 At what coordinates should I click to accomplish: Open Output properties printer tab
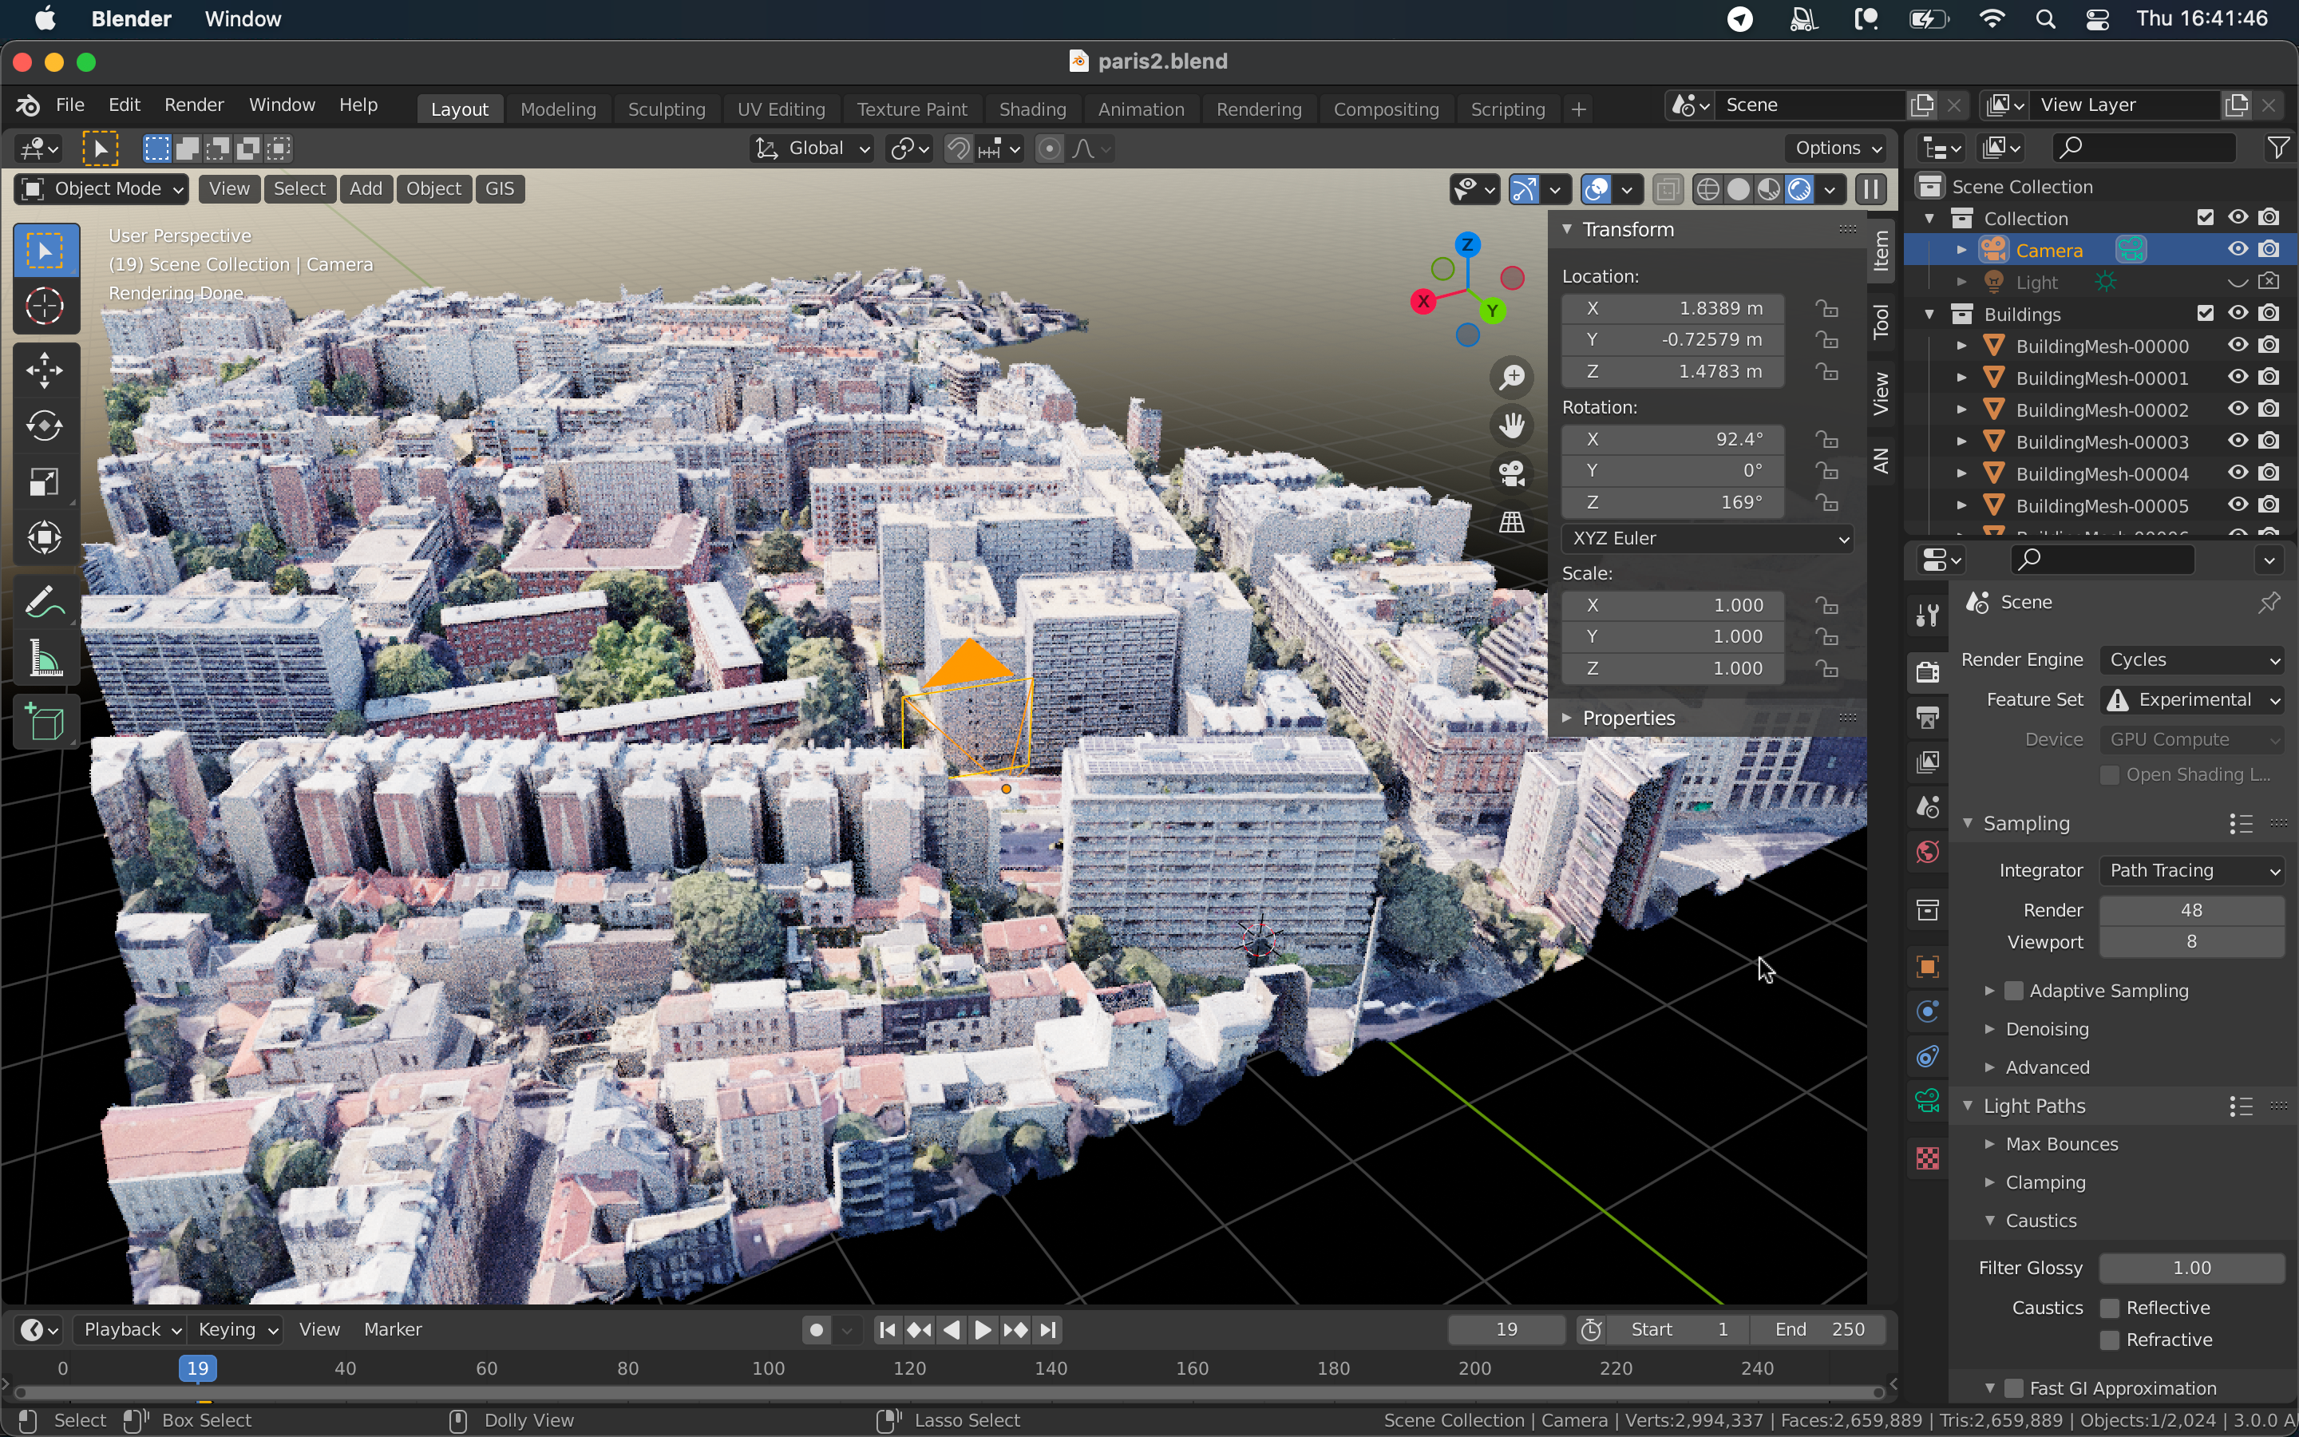pyautogui.click(x=1928, y=718)
